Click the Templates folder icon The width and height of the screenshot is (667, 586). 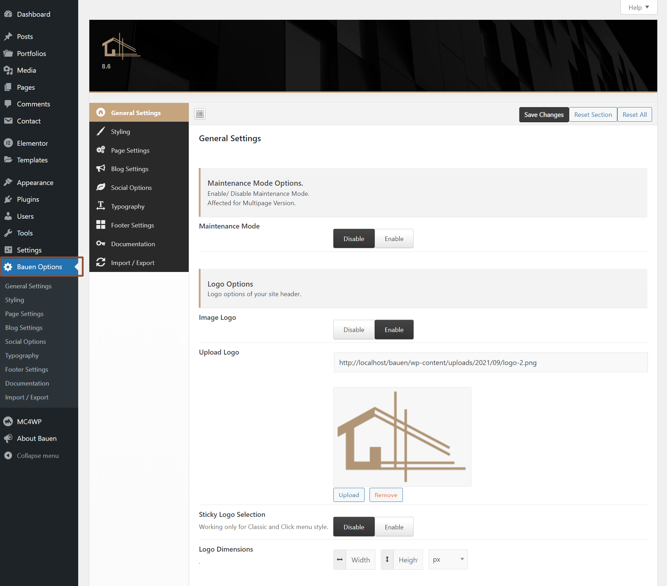tap(8, 160)
